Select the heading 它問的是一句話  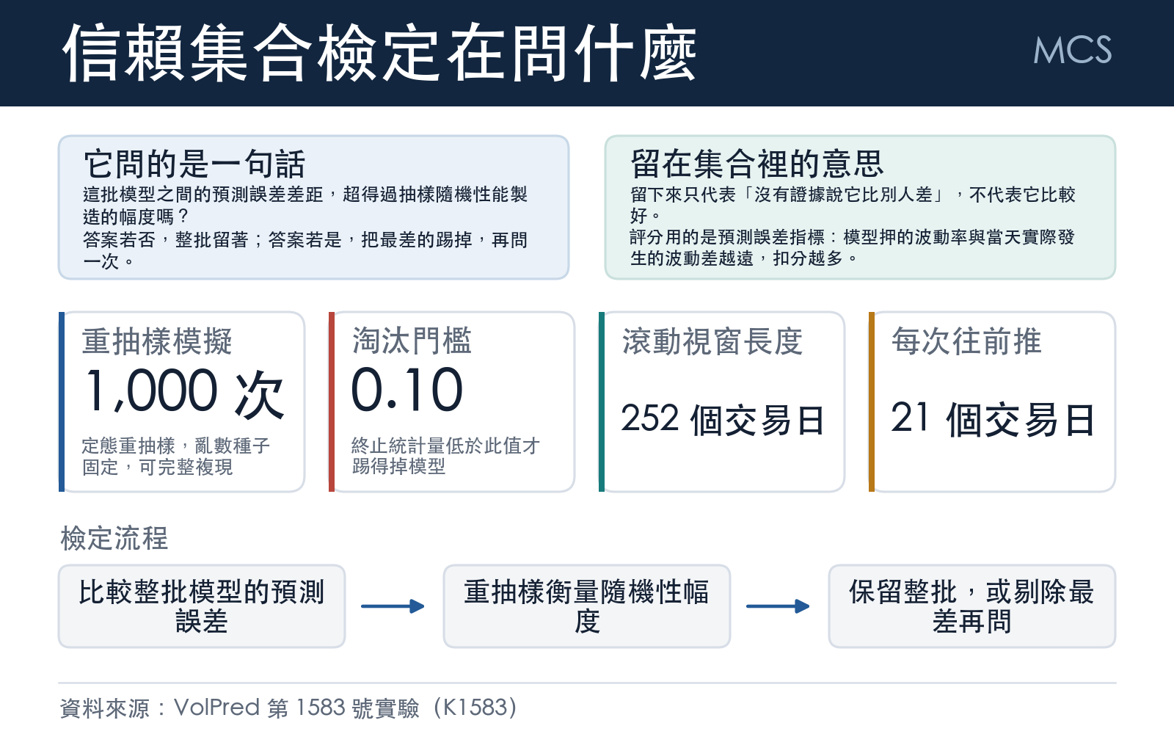(194, 164)
